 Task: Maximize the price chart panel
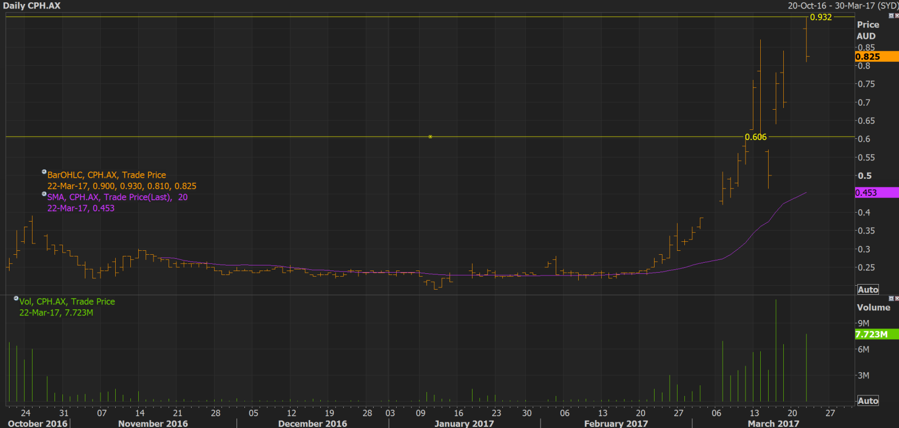tap(891, 16)
